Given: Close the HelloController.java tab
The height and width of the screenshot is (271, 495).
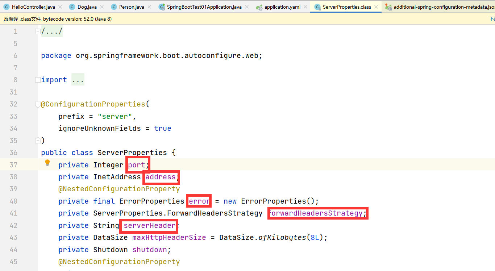Looking at the screenshot, I should (x=60, y=7).
